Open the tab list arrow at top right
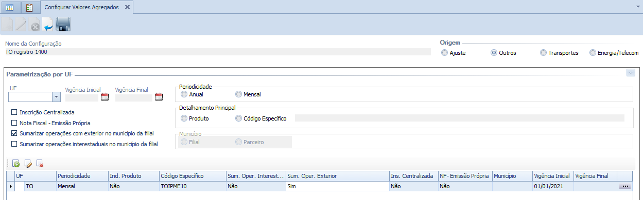 pyautogui.click(x=637, y=7)
